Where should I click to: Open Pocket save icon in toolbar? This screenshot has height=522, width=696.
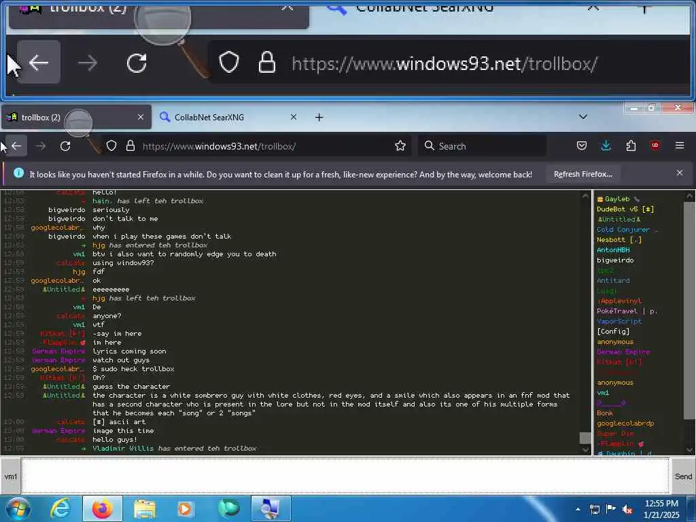(x=582, y=145)
